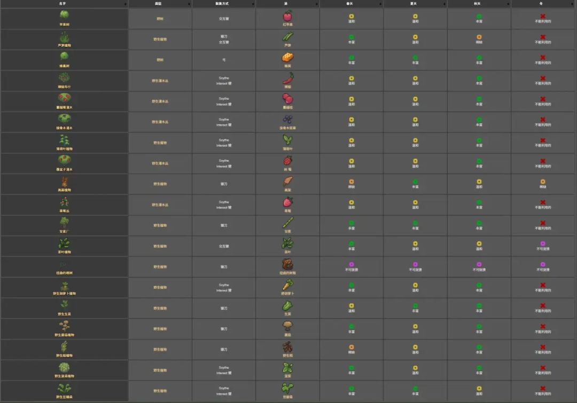Image resolution: width=577 pixels, height=403 pixels.
Task: Open the 覆盆子灌木 name link
Action: pos(65,170)
